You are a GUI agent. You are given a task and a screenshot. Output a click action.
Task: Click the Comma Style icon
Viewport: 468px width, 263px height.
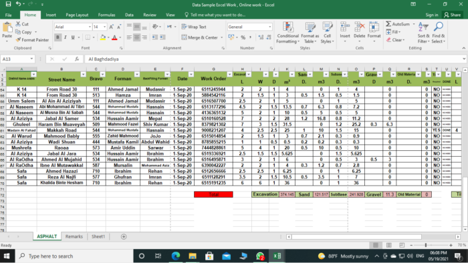(251, 37)
